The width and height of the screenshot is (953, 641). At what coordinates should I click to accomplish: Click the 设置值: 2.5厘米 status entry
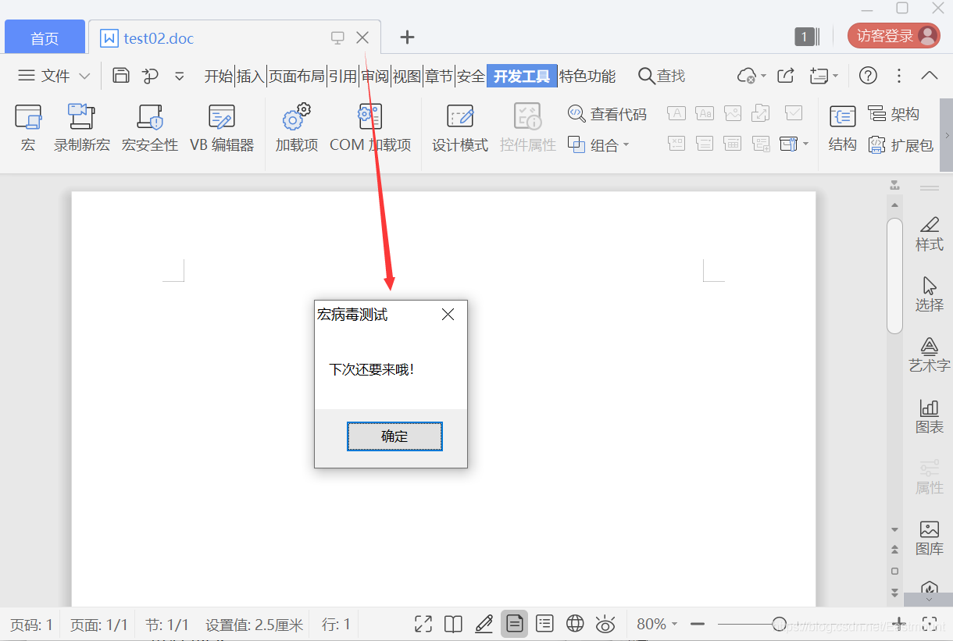click(x=254, y=625)
